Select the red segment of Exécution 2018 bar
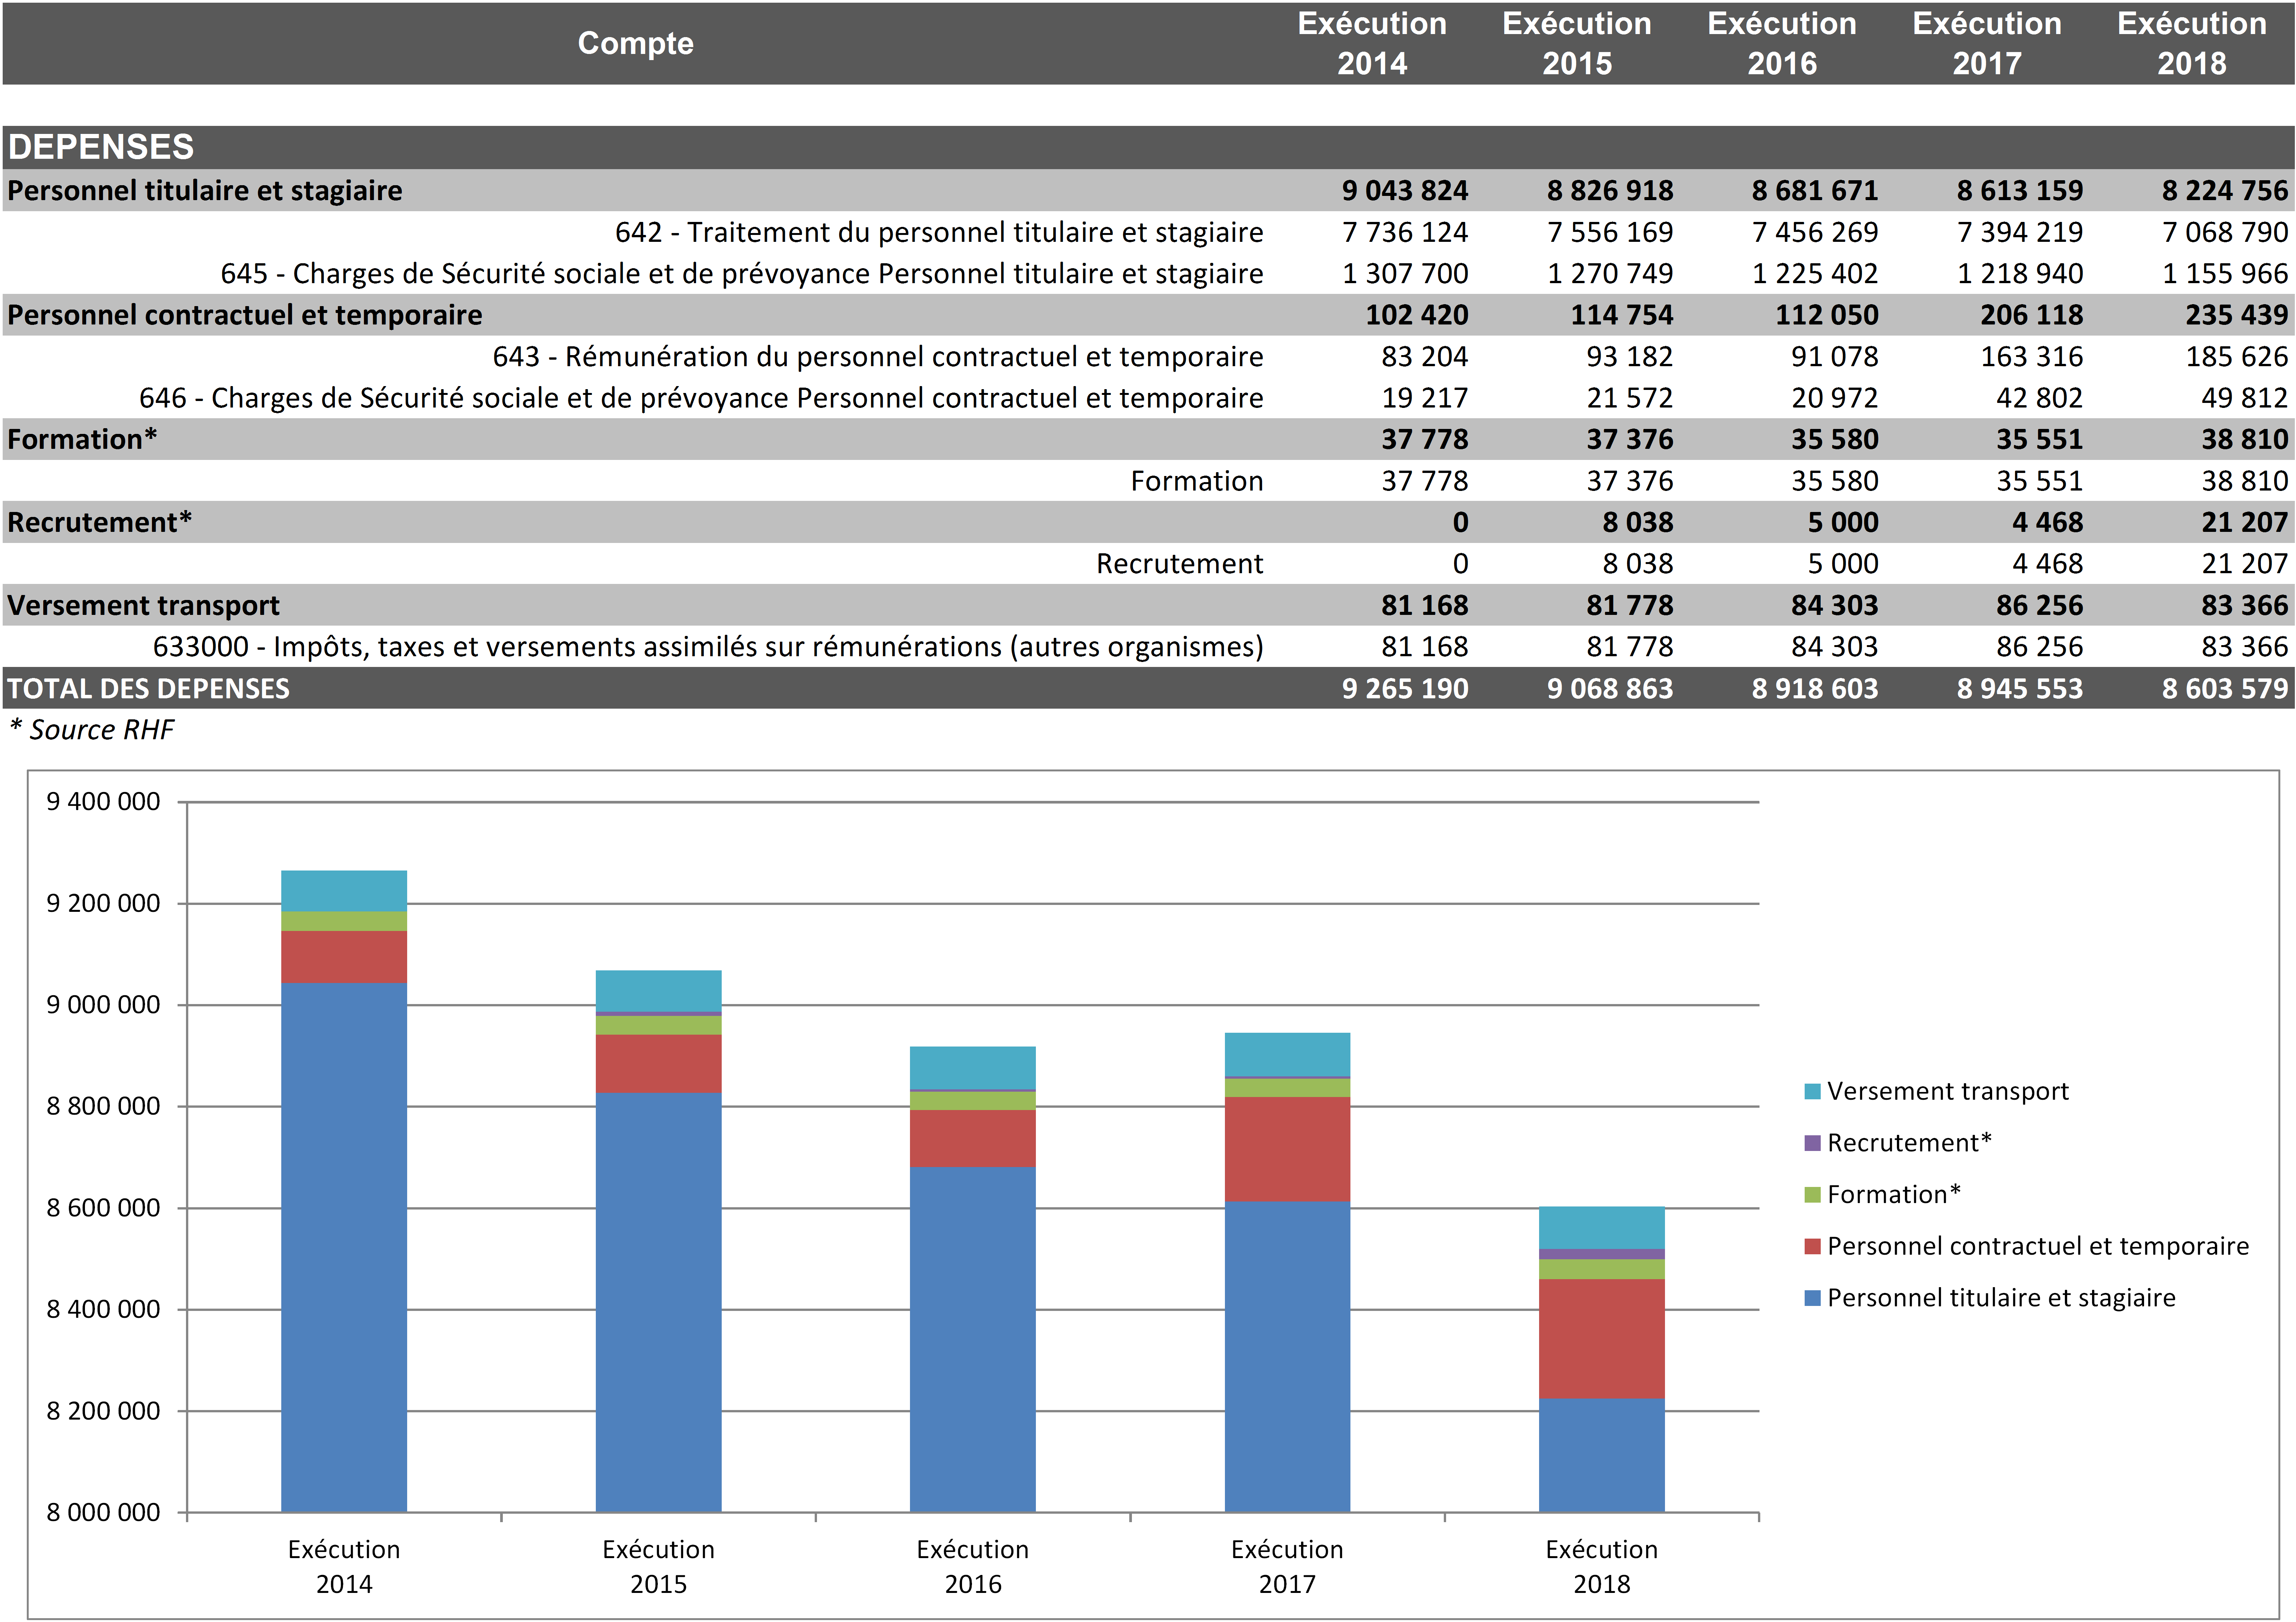The height and width of the screenshot is (1622, 2296). pos(1601,1338)
